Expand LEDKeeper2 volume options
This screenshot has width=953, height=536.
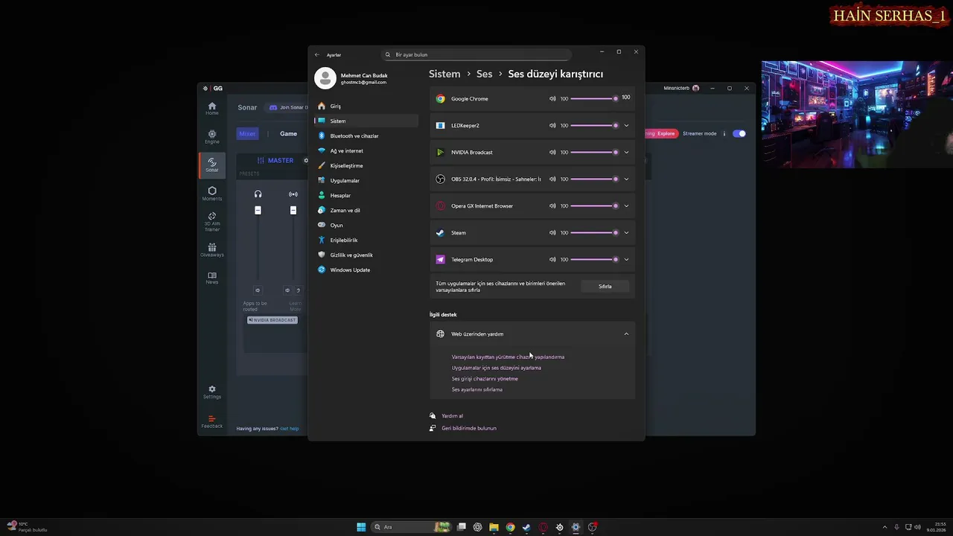click(626, 125)
